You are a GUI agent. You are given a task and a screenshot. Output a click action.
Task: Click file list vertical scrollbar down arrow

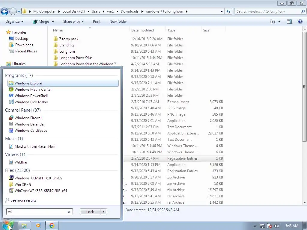(305, 203)
